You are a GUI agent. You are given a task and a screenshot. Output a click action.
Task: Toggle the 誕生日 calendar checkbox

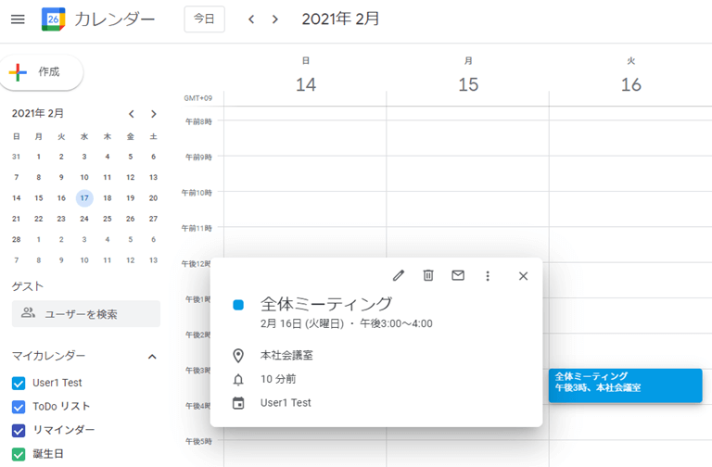[19, 454]
